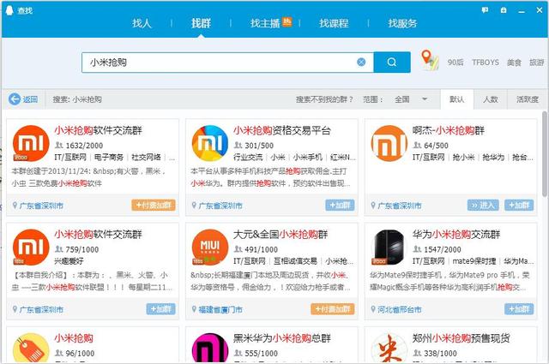This screenshot has width=549, height=364.
Task: Switch to 找人 tab
Action: coord(142,23)
